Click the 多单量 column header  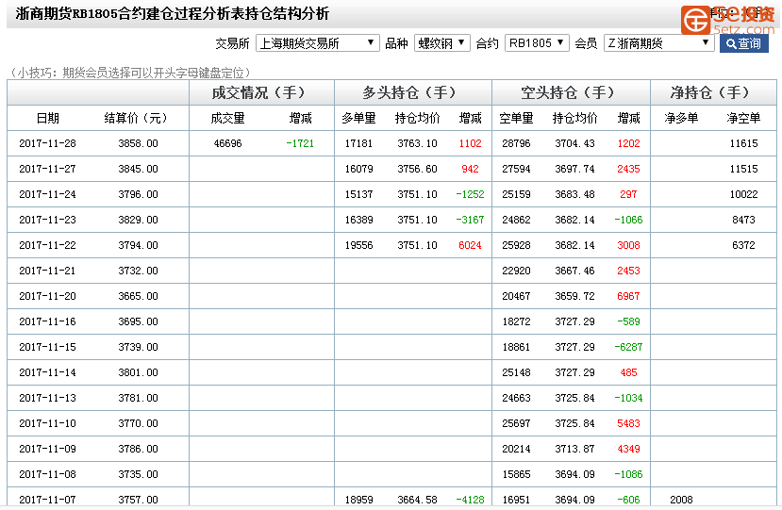[x=358, y=118]
